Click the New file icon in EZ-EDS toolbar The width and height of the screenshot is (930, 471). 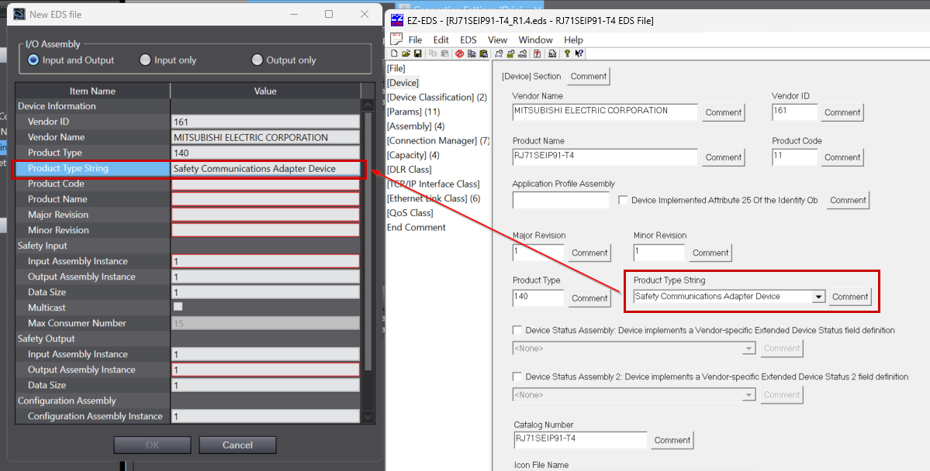tap(395, 54)
